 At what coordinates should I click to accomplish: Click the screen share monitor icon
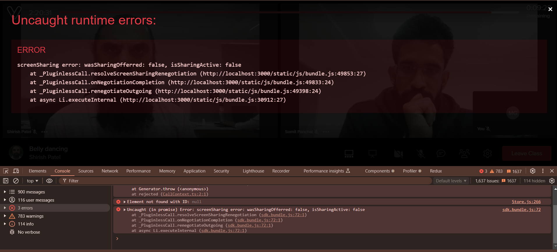[x=349, y=154]
